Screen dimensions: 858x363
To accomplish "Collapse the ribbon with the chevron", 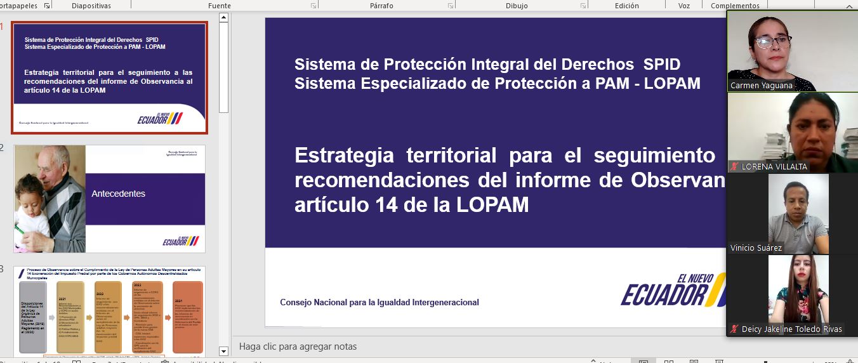I will (849, 6).
